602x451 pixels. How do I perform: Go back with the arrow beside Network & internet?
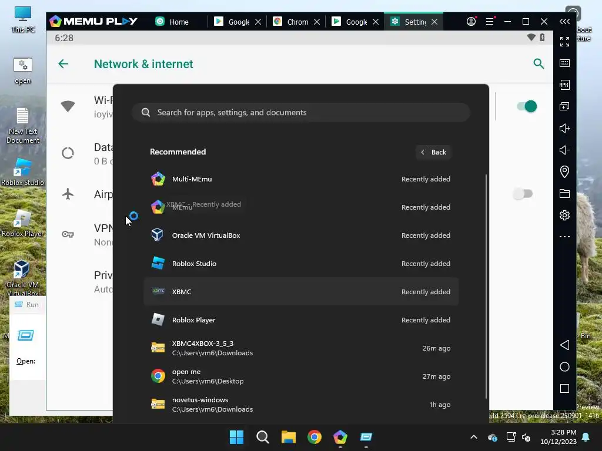(x=63, y=63)
